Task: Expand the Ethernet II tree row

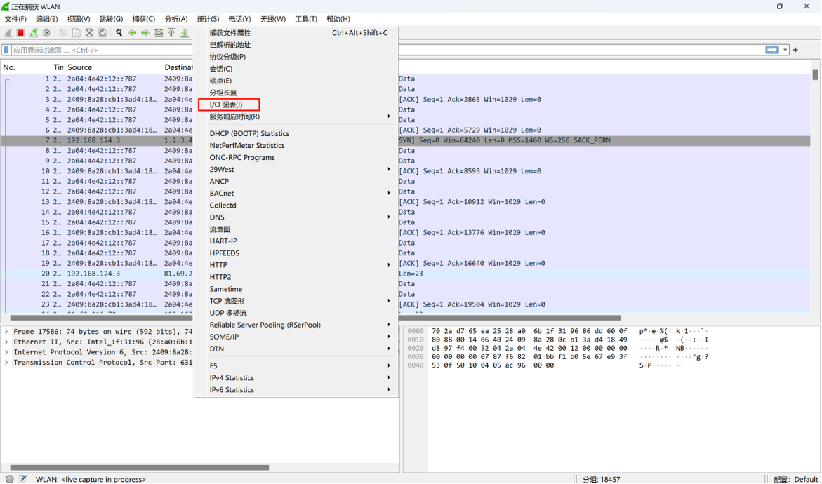Action: [x=6, y=342]
